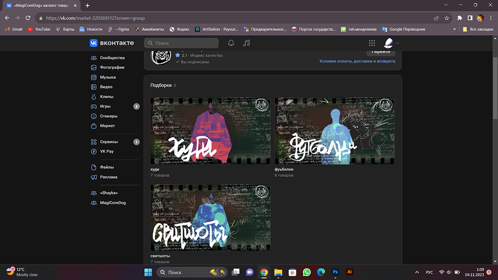Open Игры section in the sidebar
This screenshot has width=498, height=280.
[105, 106]
